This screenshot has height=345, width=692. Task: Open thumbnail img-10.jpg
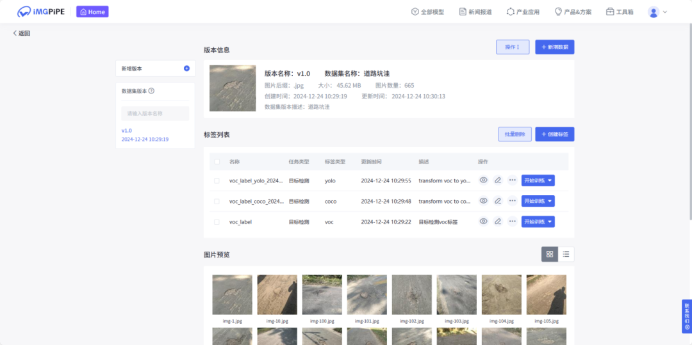277,295
